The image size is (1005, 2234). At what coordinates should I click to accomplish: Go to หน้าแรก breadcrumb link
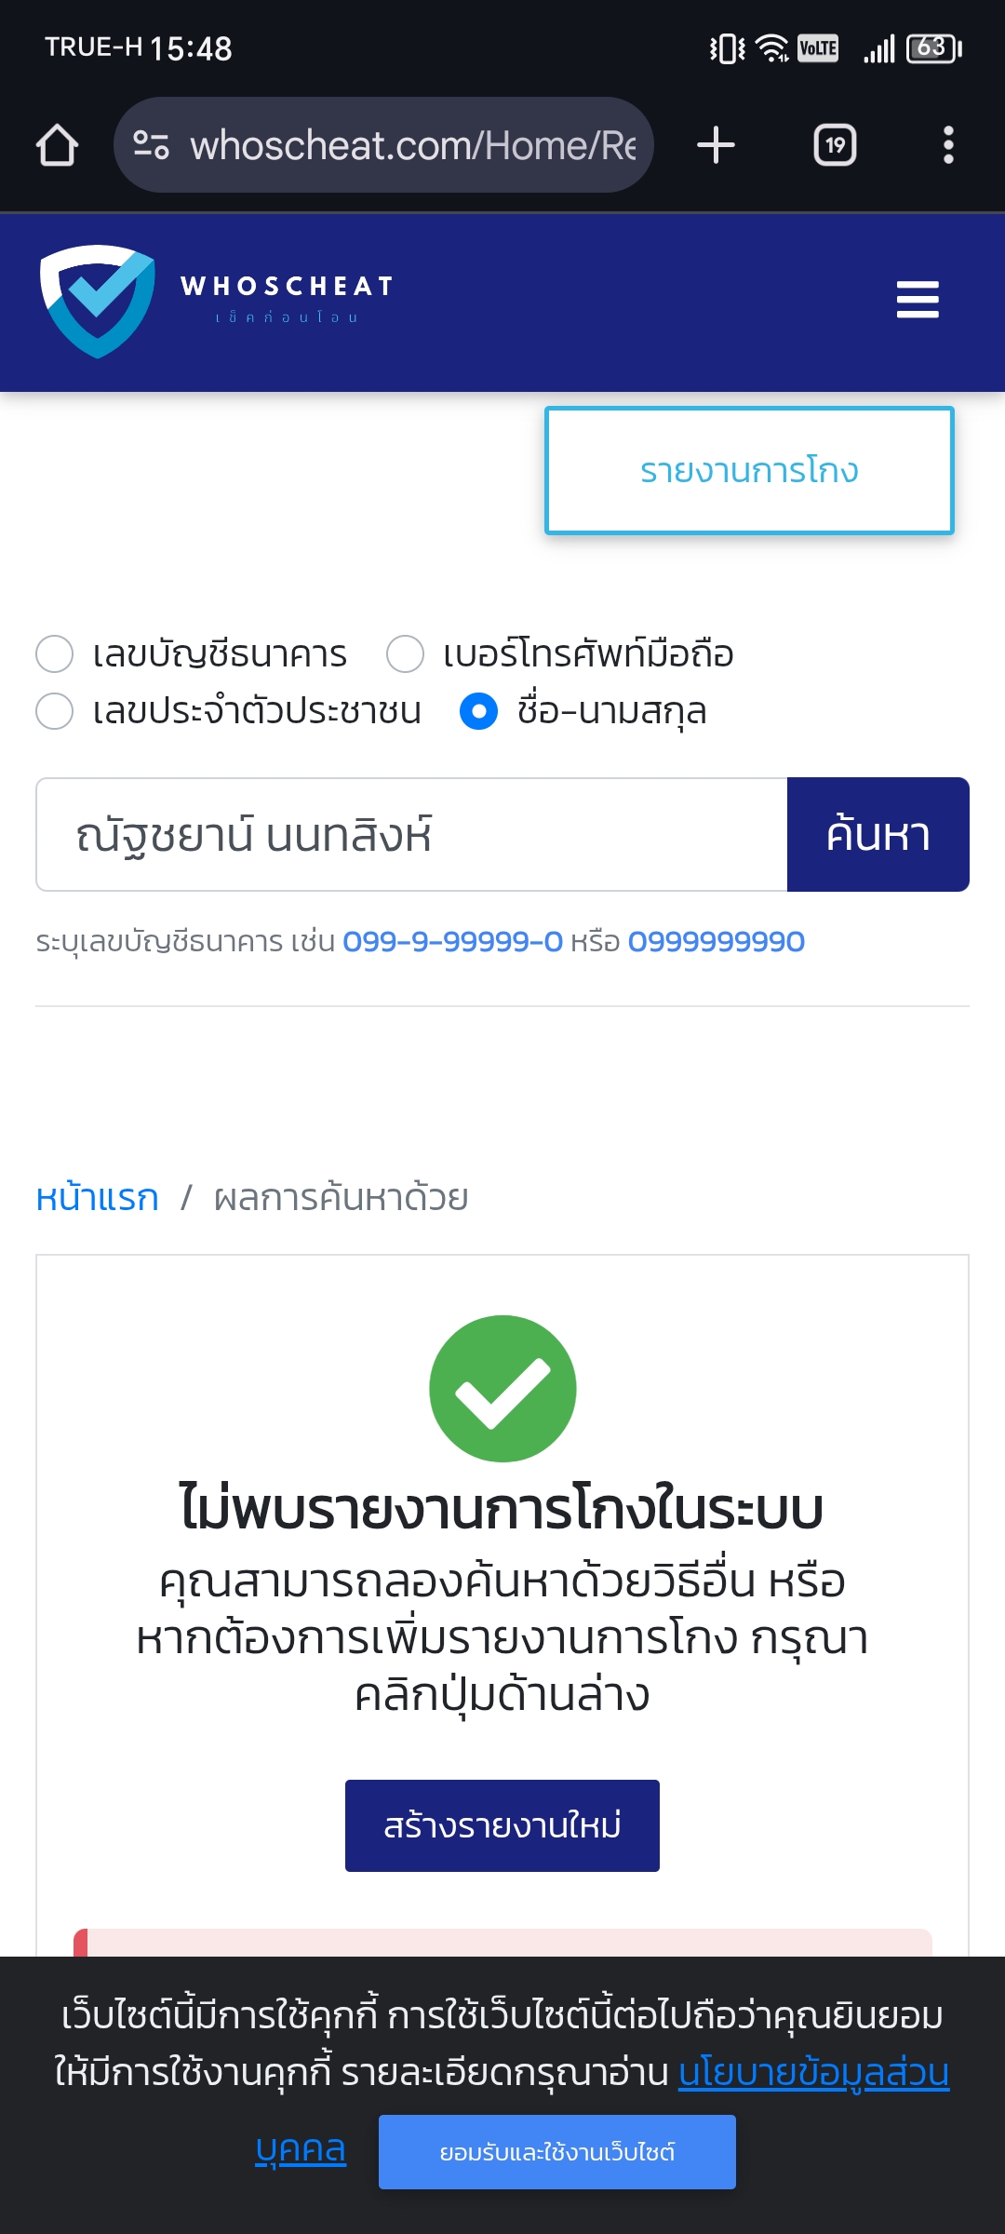pos(97,1198)
